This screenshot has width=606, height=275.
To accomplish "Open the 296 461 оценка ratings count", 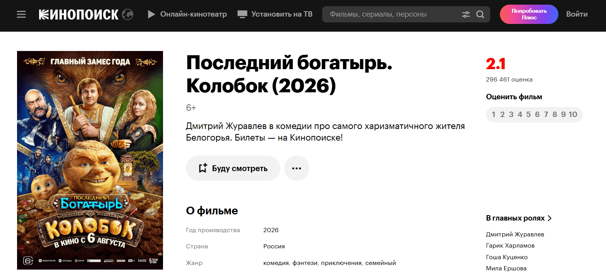I will point(509,80).
